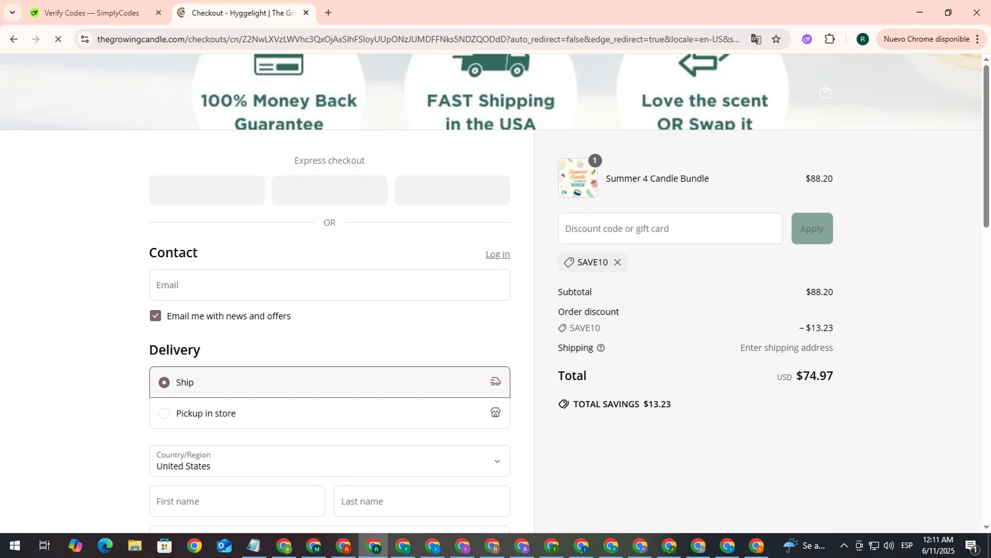
Task: Click the Apply discount button
Action: [812, 229]
